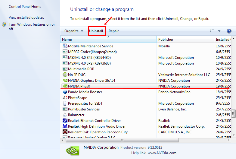Sort by the Name column header
Viewport: 236px width, 159px height.
point(108,39)
